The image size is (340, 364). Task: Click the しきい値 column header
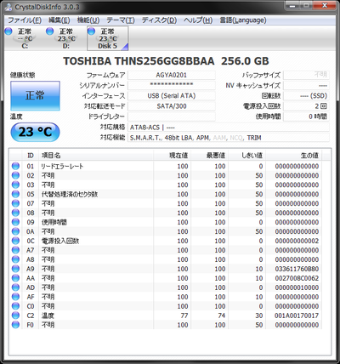(x=247, y=156)
